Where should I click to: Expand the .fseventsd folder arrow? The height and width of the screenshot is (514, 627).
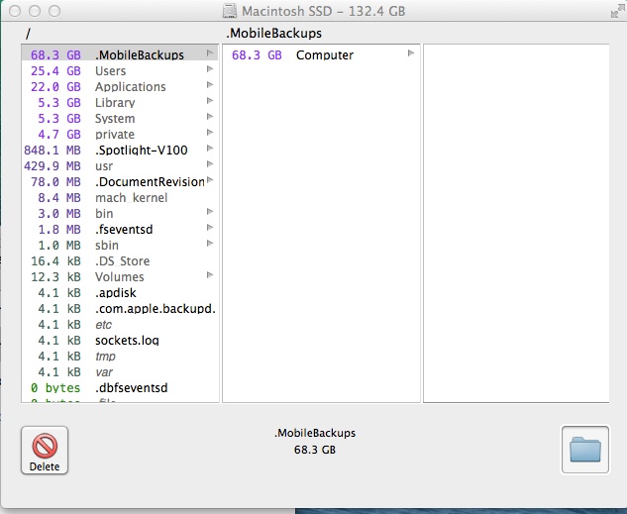(210, 228)
